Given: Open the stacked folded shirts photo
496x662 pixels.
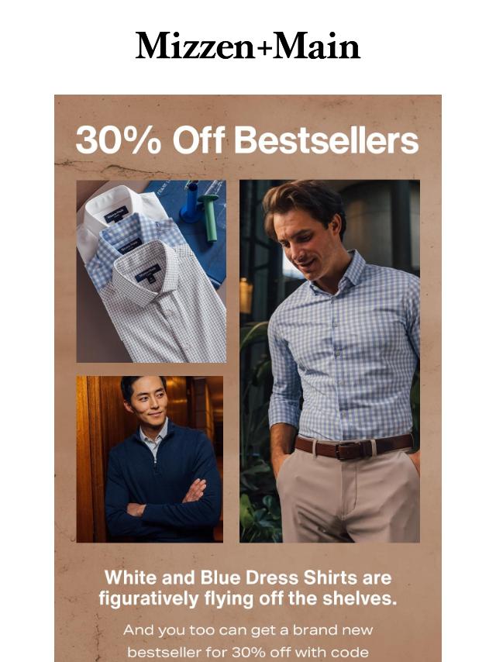Looking at the screenshot, I should (151, 271).
